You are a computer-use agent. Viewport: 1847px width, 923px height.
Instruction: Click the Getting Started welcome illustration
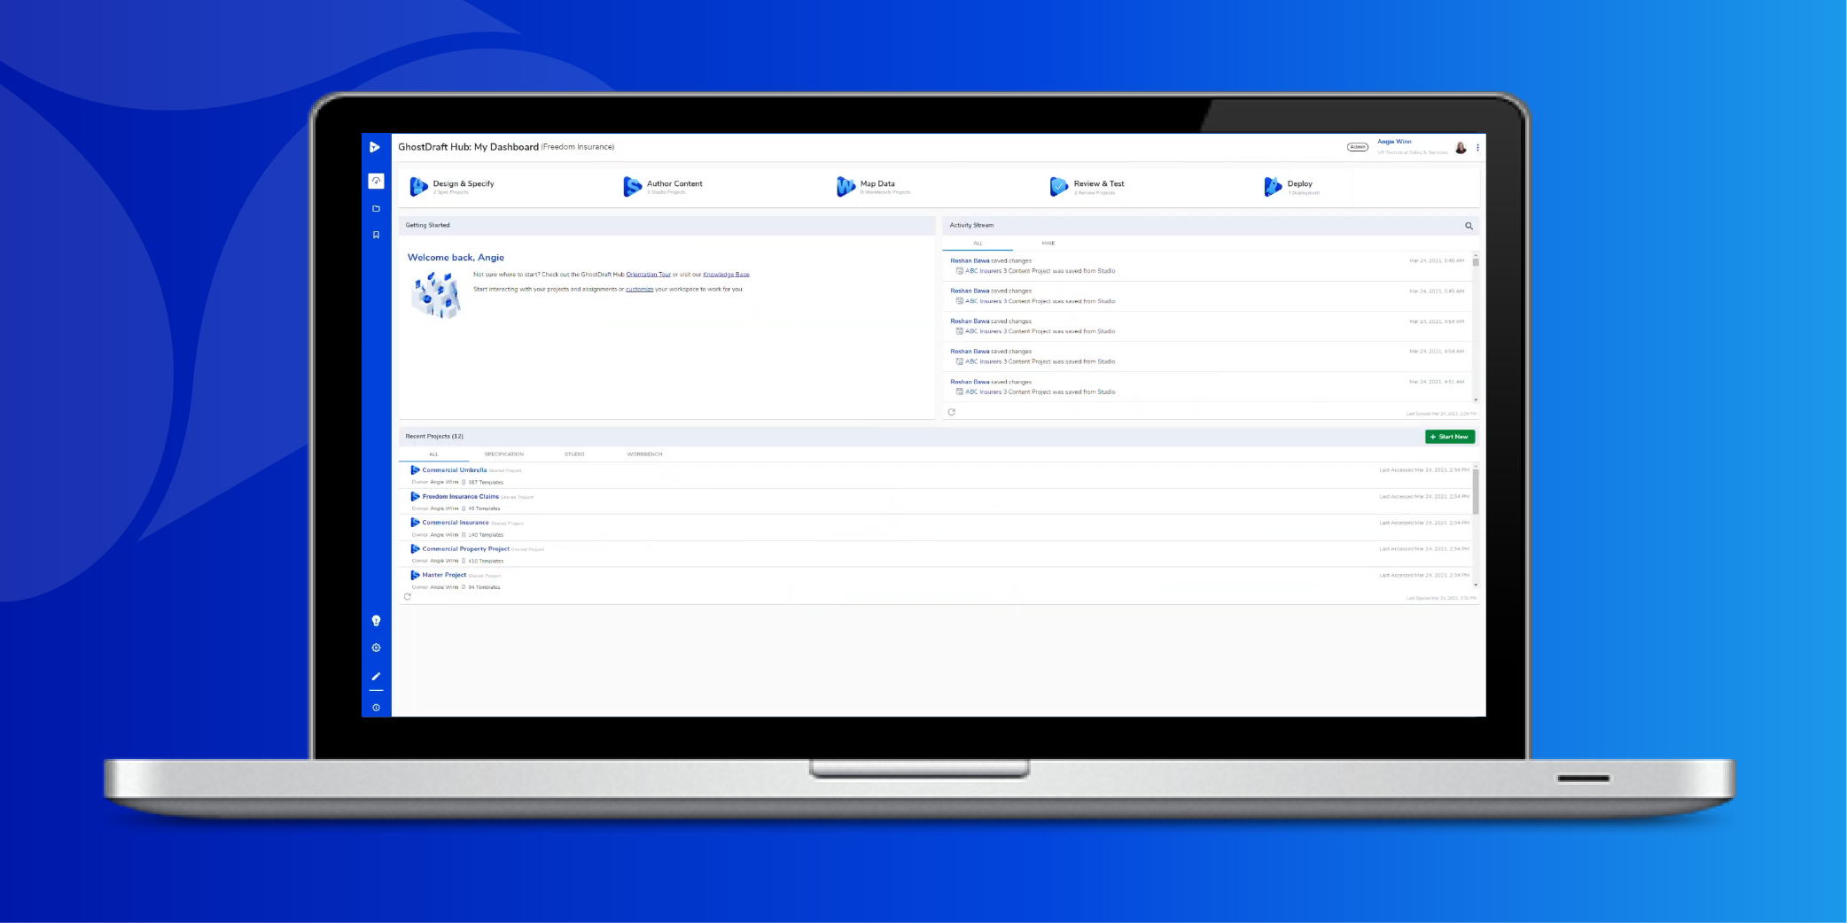click(436, 294)
